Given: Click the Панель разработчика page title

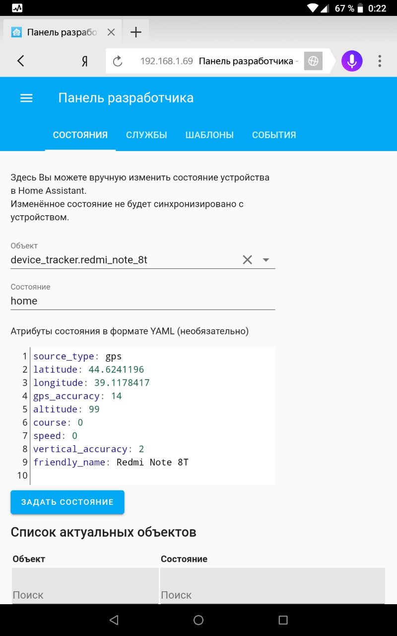Looking at the screenshot, I should pos(126,98).
